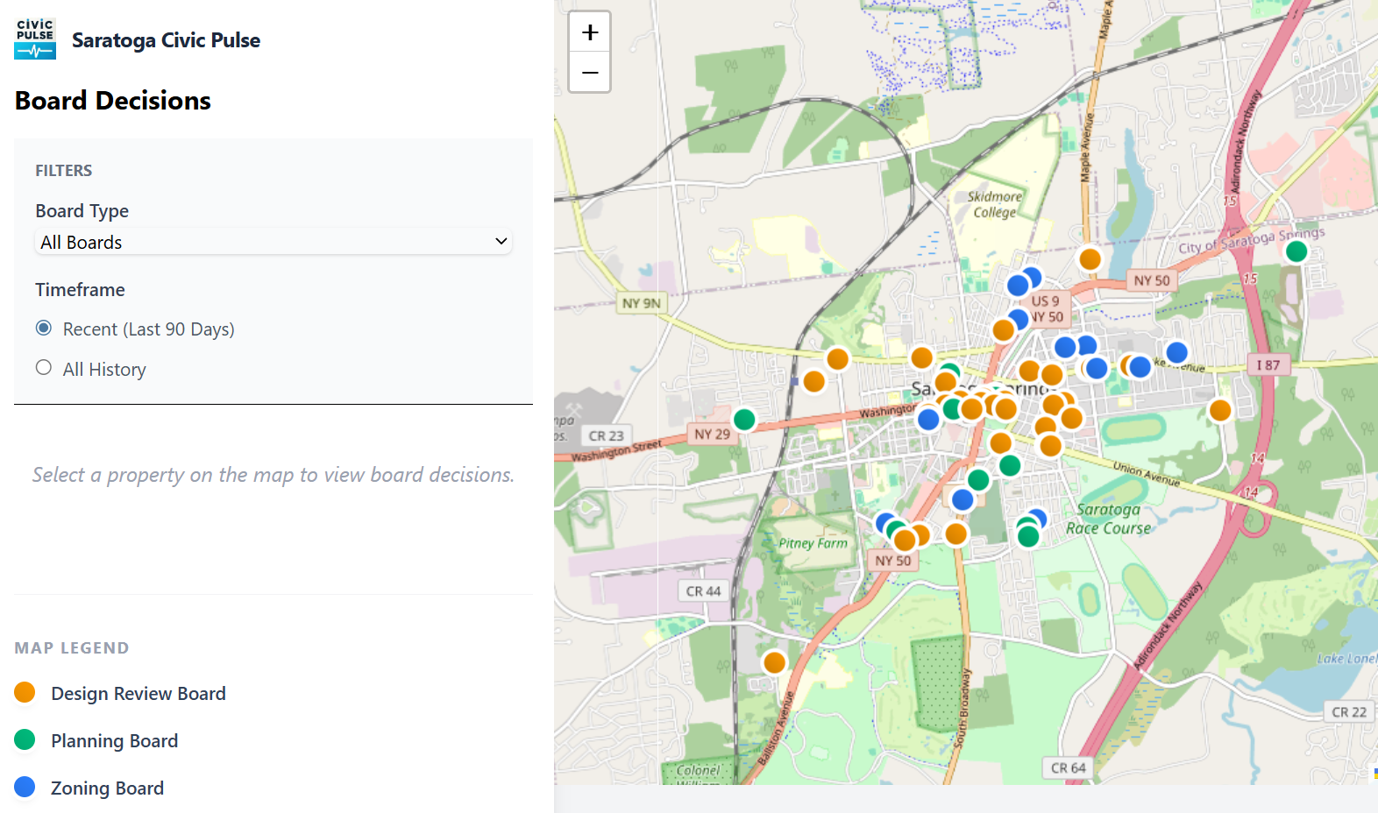1378x813 pixels.
Task: Select orange marker on Maple Avenue
Action: click(x=1090, y=259)
